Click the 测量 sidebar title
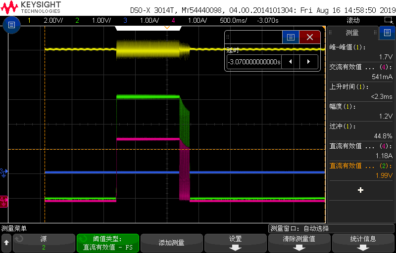 [x=352, y=33]
